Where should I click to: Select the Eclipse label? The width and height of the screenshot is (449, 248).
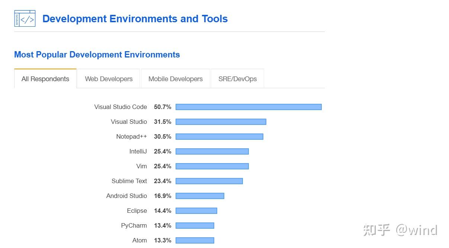coord(137,211)
